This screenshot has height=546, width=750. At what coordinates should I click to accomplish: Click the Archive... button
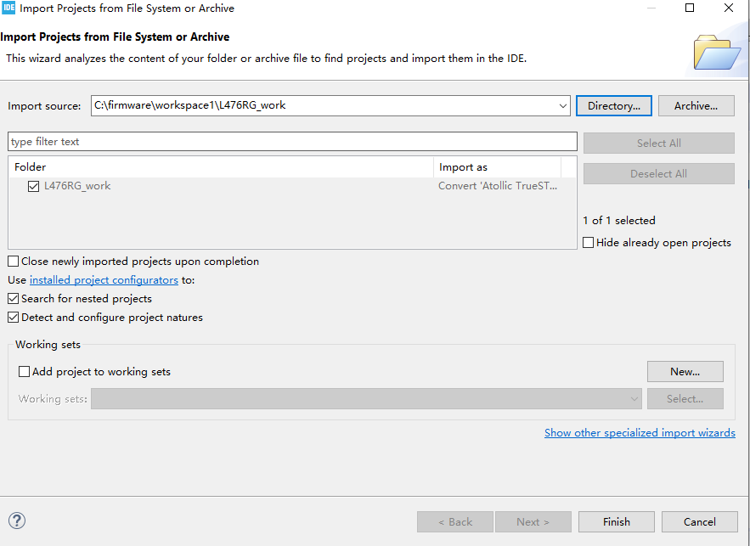(x=696, y=106)
